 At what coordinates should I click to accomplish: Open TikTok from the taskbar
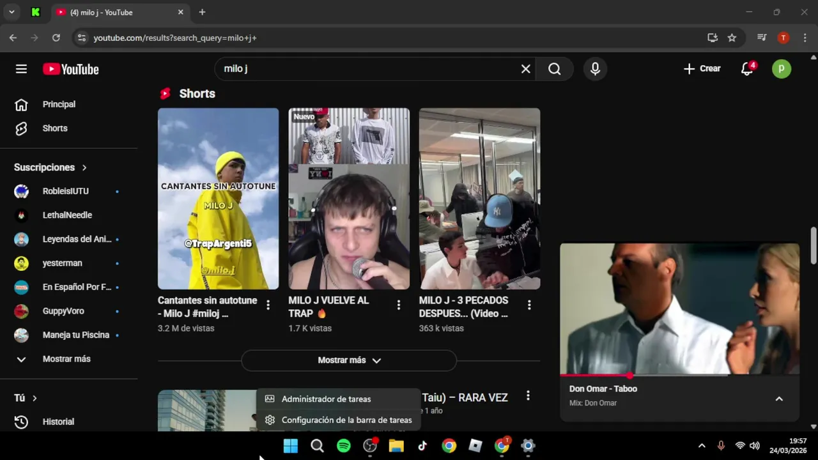point(422,446)
